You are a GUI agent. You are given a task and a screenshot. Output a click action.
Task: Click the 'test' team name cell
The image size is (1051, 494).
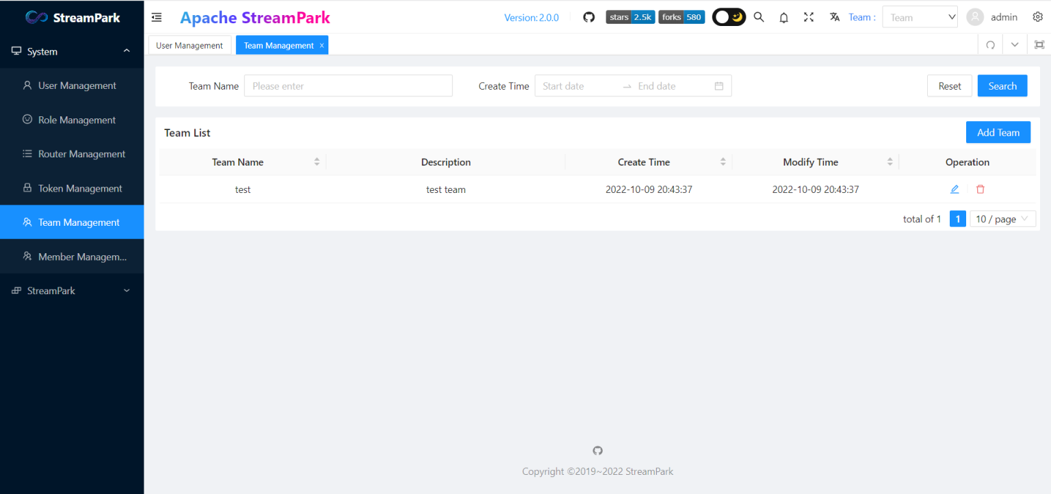click(243, 190)
